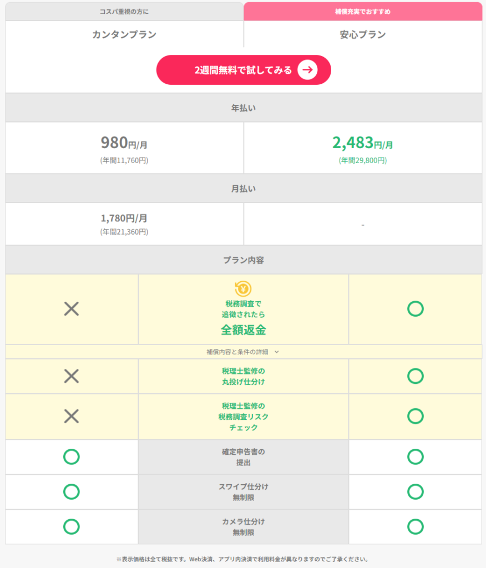The width and height of the screenshot is (486, 568).
Task: Click the green circle for 丸投げ仕分け
Action: 415,376
